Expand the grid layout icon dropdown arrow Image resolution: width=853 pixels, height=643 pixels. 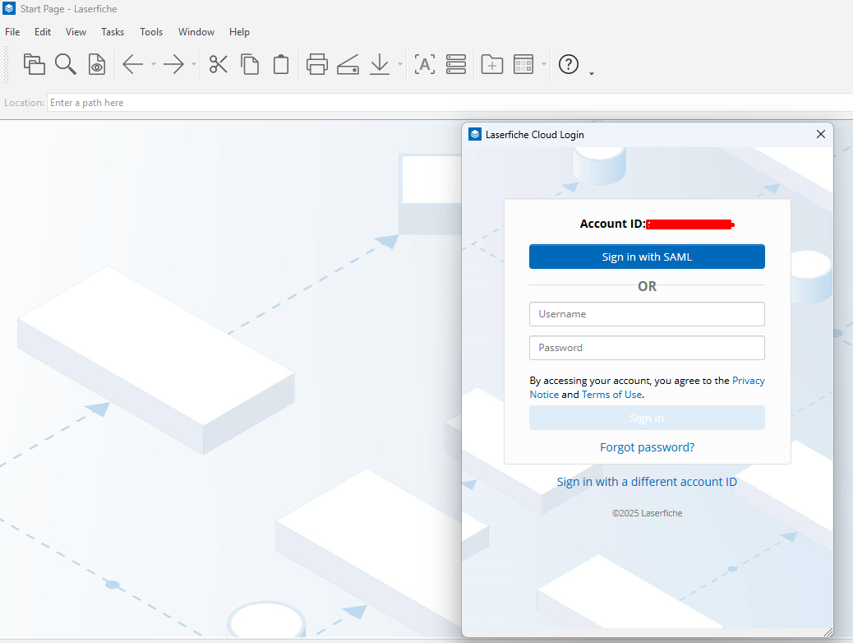[543, 64]
